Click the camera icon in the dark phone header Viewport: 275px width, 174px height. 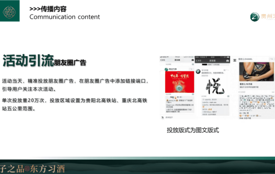[x=228, y=60]
